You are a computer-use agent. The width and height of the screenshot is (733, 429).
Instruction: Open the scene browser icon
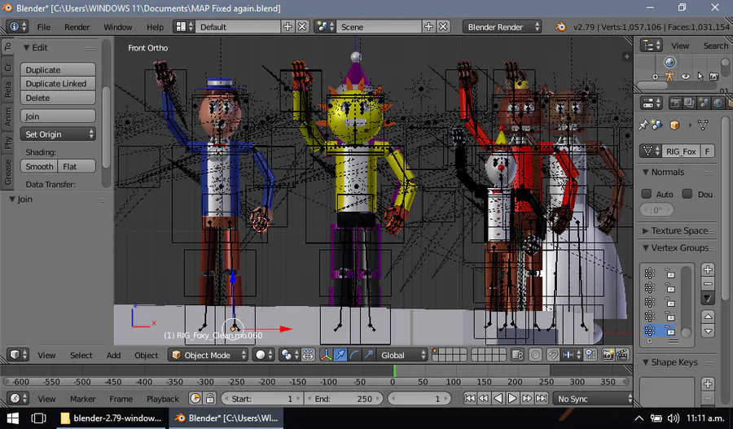[x=325, y=27]
